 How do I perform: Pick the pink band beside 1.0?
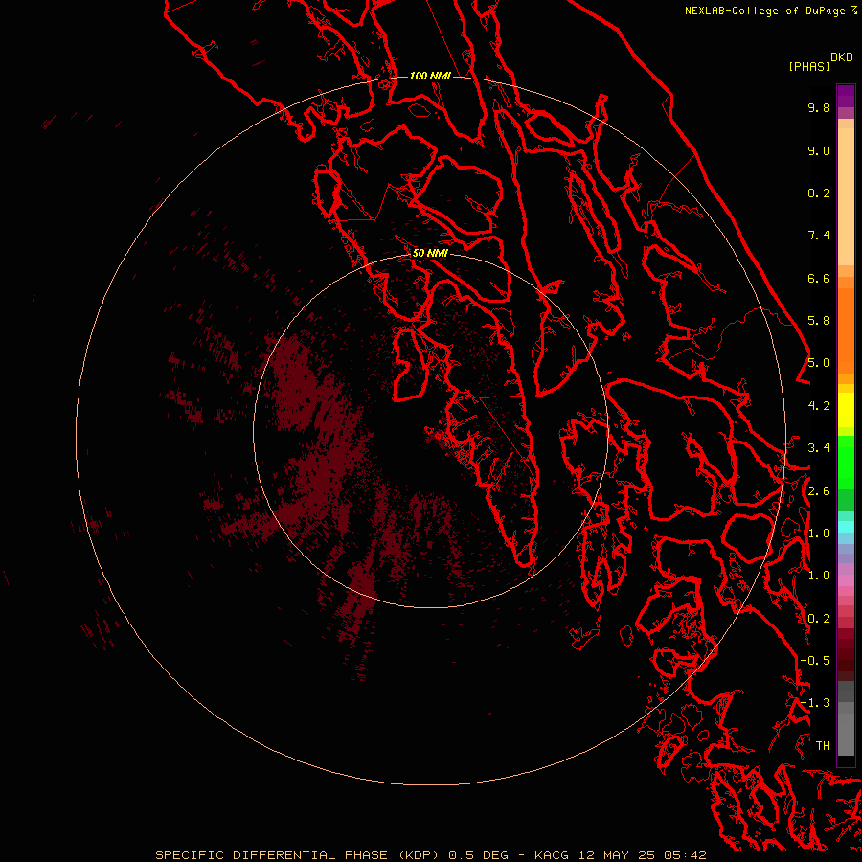click(846, 580)
